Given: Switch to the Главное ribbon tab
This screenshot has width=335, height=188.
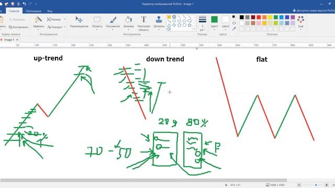Looking at the screenshot, I should point(14,11).
